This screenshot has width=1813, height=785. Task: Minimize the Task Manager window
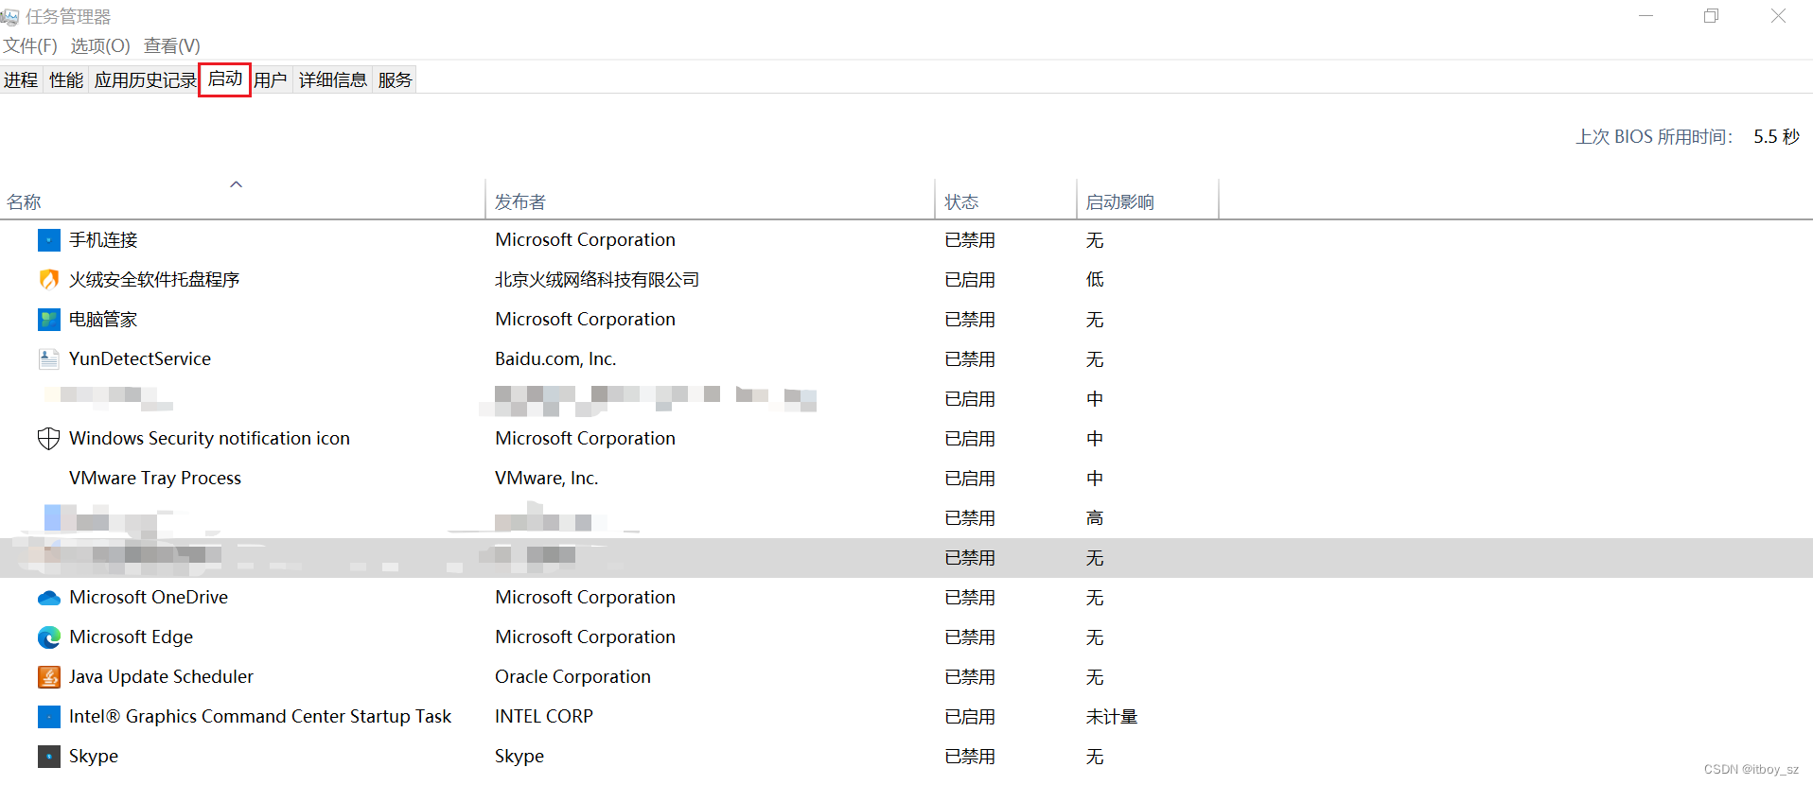coord(1646,16)
